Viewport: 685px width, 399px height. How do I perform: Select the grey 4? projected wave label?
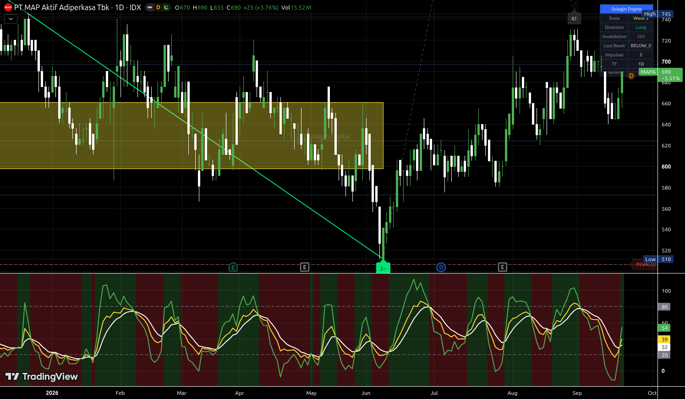point(574,19)
